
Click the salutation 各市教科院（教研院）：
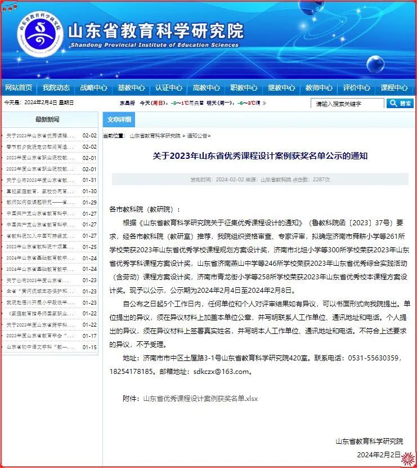pos(145,210)
